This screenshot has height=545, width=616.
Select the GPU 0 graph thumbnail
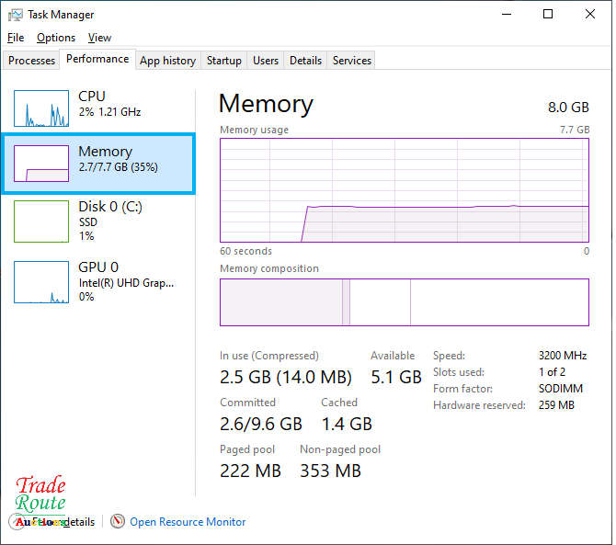click(41, 281)
